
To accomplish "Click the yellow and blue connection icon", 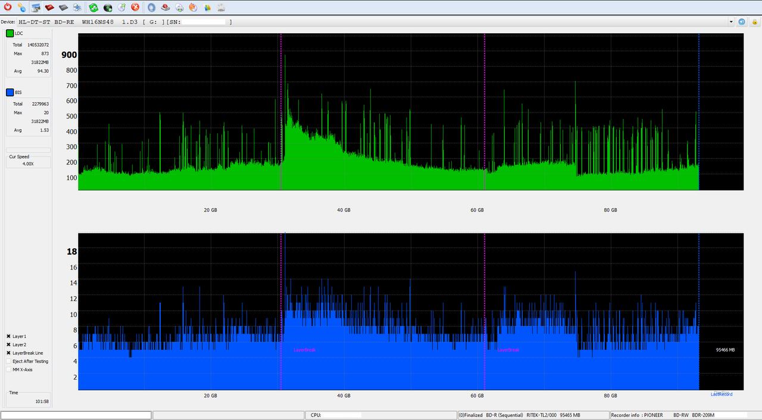I will pos(21,7).
